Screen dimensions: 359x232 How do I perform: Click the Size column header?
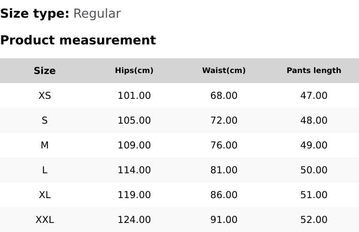coord(45,71)
